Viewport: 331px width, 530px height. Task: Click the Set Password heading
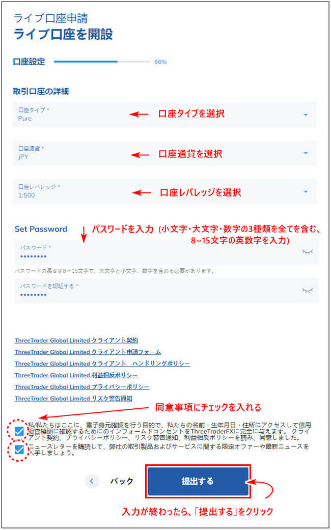pos(41,229)
